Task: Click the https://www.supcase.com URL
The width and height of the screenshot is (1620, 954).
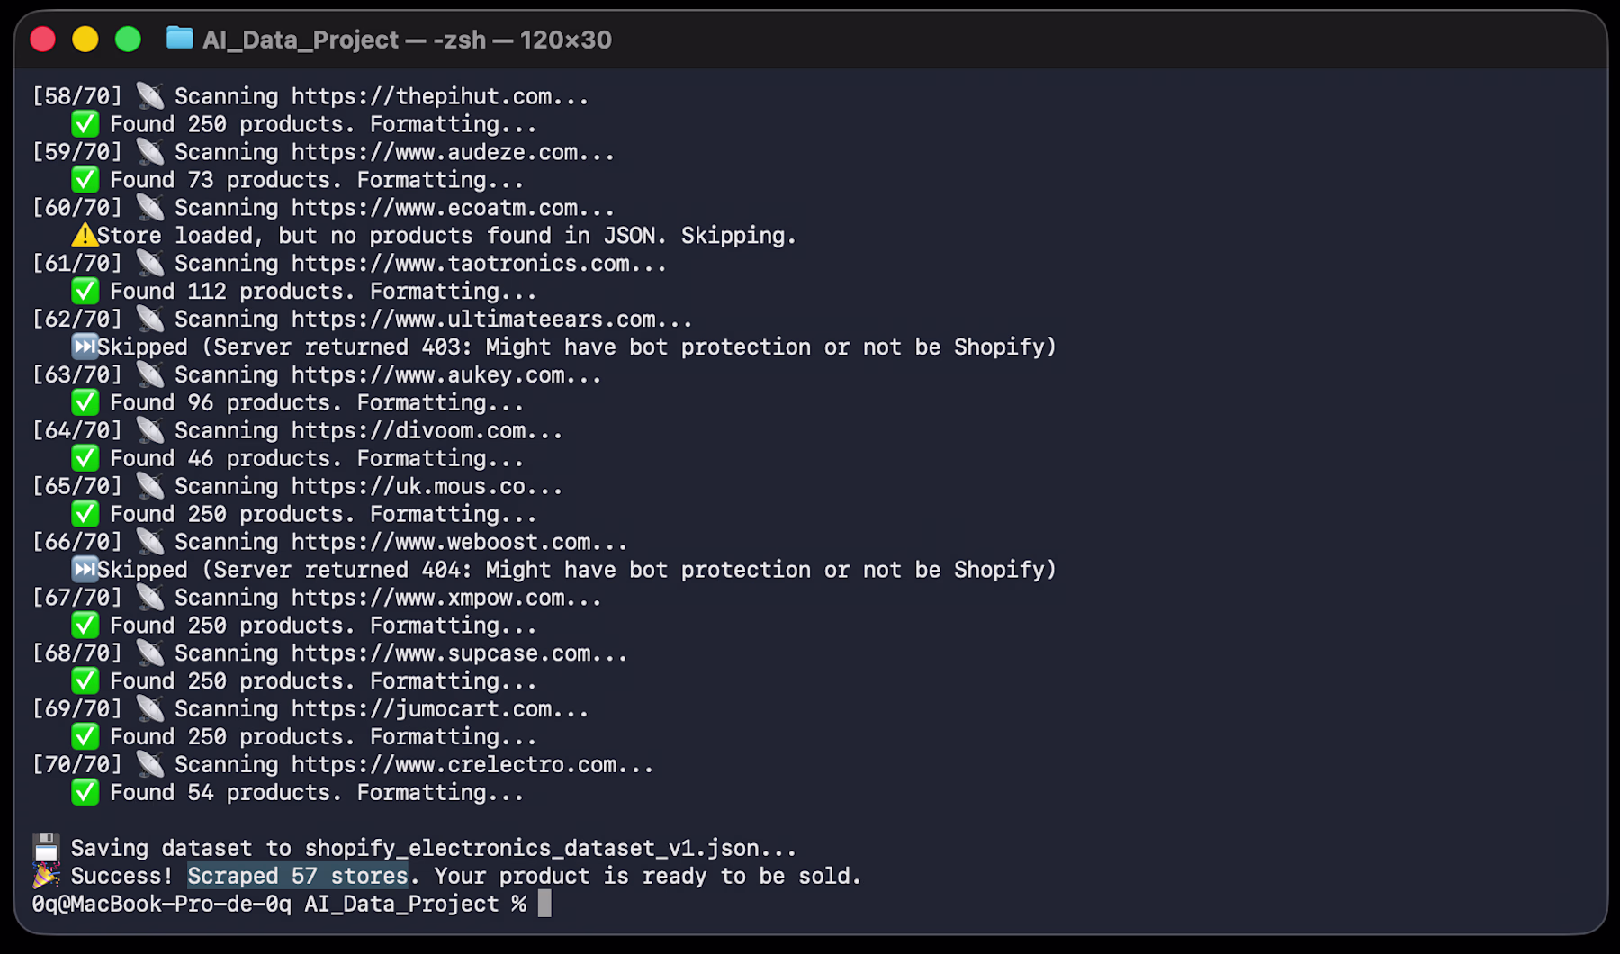Action: [441, 652]
